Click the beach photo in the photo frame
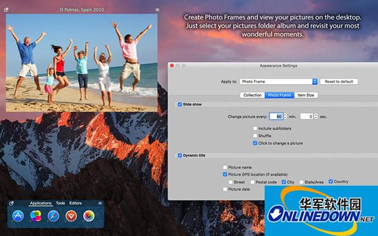 point(82,63)
